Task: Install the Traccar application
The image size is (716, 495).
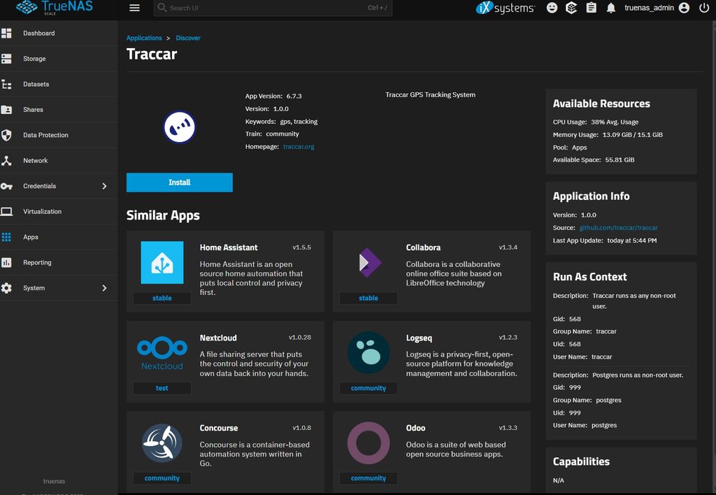Action: [180, 182]
